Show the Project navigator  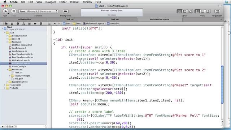6,23
